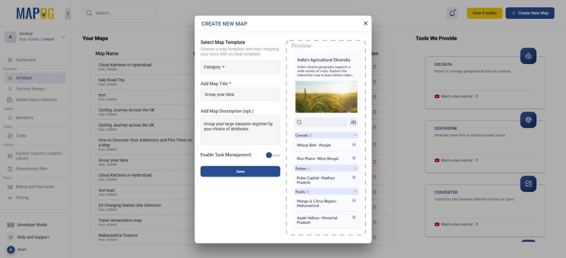The image size is (566, 258).
Task: Toggle visibility of Wheat Belt- Punjab
Action: click(354, 145)
